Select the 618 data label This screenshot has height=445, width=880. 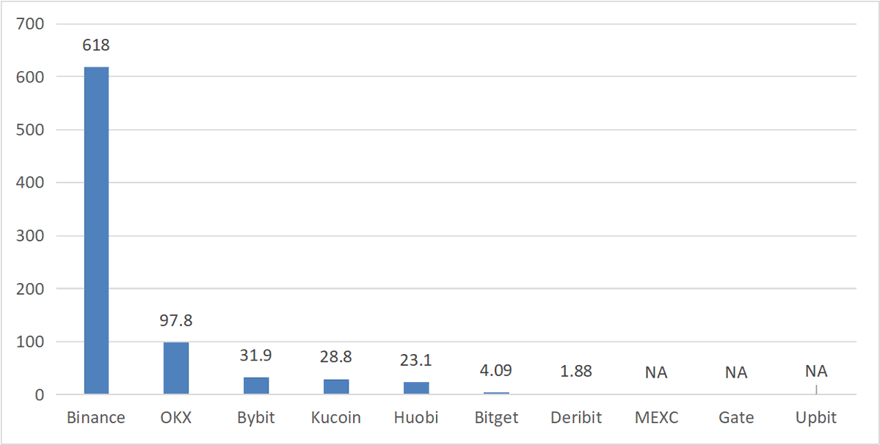click(x=96, y=45)
